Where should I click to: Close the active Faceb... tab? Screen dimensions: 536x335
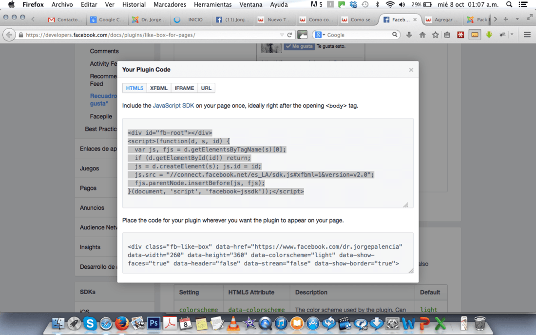(415, 20)
